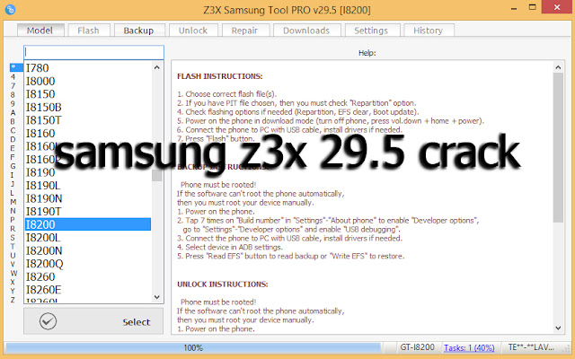This screenshot has width=575, height=359.
Task: Filter models by index letter W
Action: 13,273
